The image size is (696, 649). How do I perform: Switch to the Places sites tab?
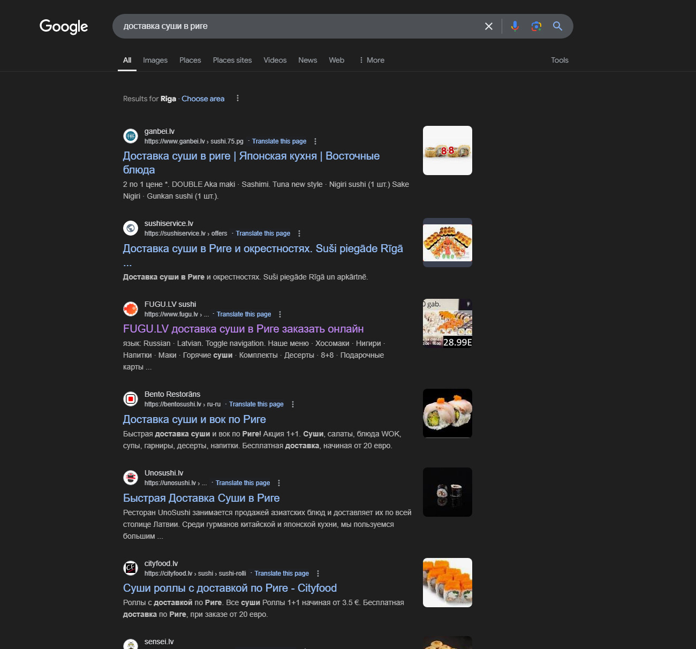click(x=232, y=60)
